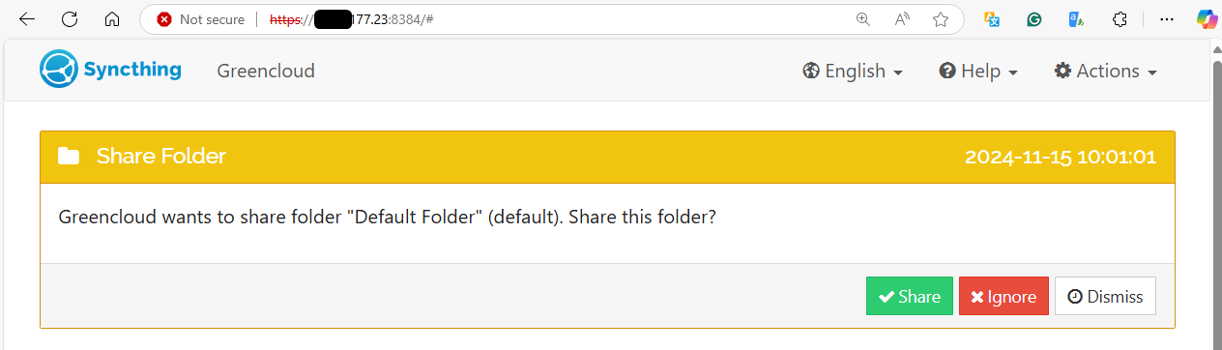The image size is (1222, 350).
Task: Reload the page with the refresh icon
Action: click(x=70, y=19)
